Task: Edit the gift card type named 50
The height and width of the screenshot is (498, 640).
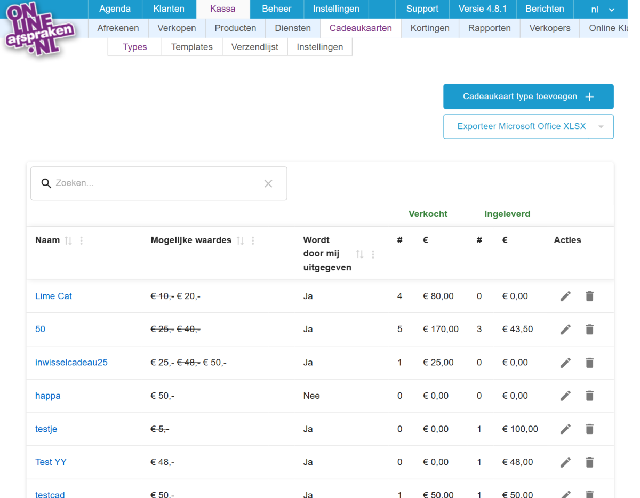Action: pyautogui.click(x=565, y=330)
